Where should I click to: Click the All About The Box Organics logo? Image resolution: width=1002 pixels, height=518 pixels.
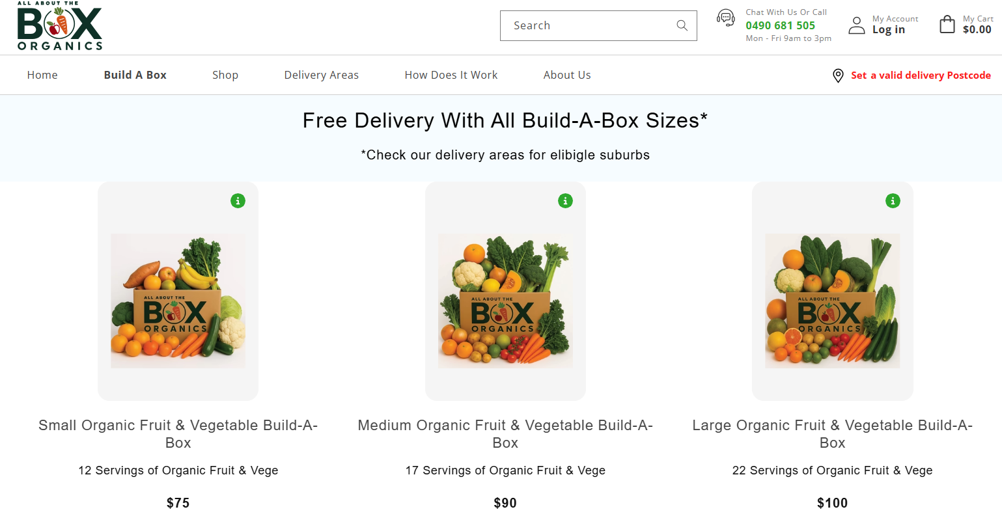[x=59, y=26]
